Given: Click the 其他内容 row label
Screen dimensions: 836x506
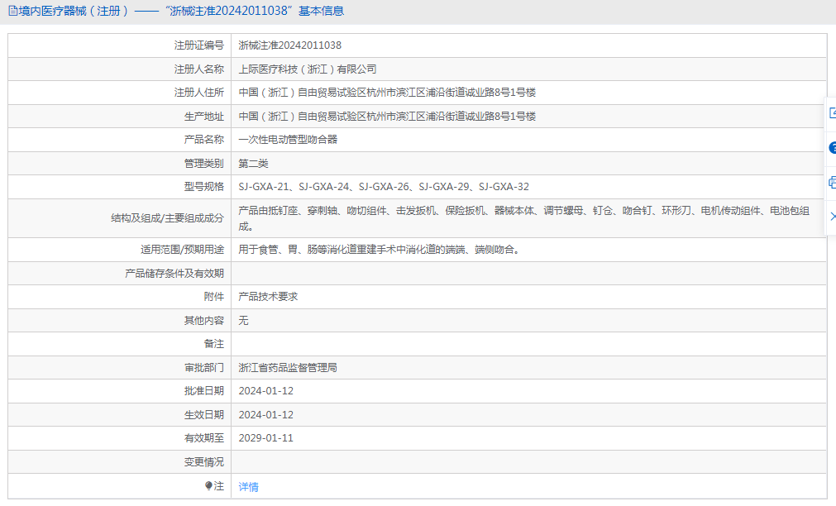Looking at the screenshot, I should (203, 321).
